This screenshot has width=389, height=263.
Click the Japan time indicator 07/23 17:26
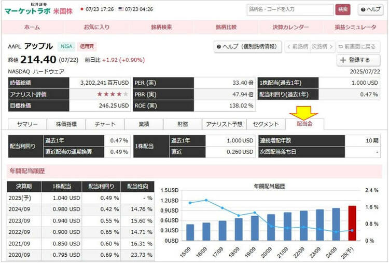click(98, 9)
